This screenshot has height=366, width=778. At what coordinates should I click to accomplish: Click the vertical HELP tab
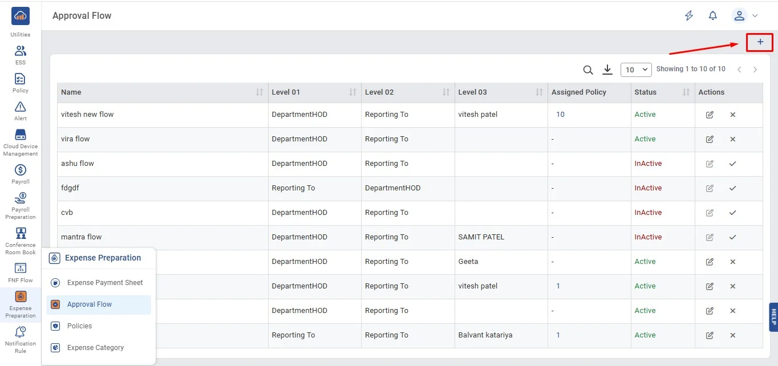tap(773, 316)
